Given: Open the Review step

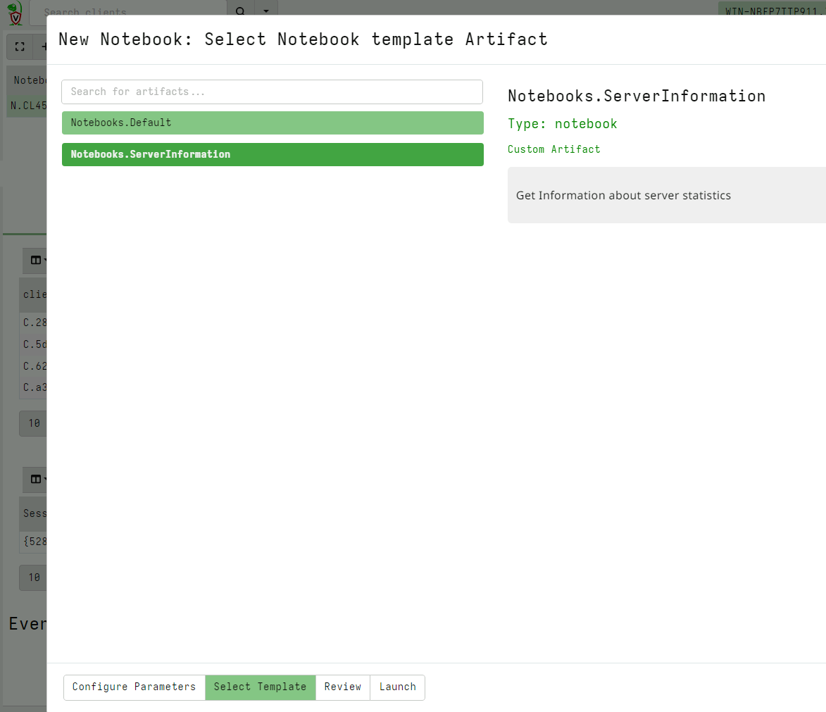Looking at the screenshot, I should [342, 687].
